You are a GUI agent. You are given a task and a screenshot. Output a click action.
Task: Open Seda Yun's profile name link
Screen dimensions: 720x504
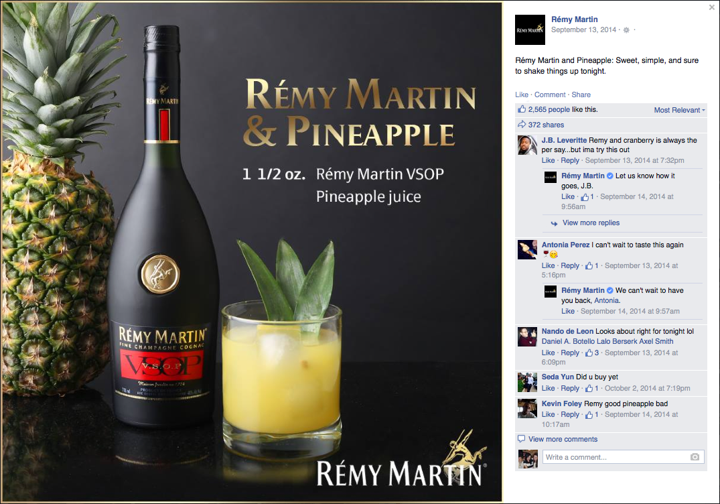557,377
